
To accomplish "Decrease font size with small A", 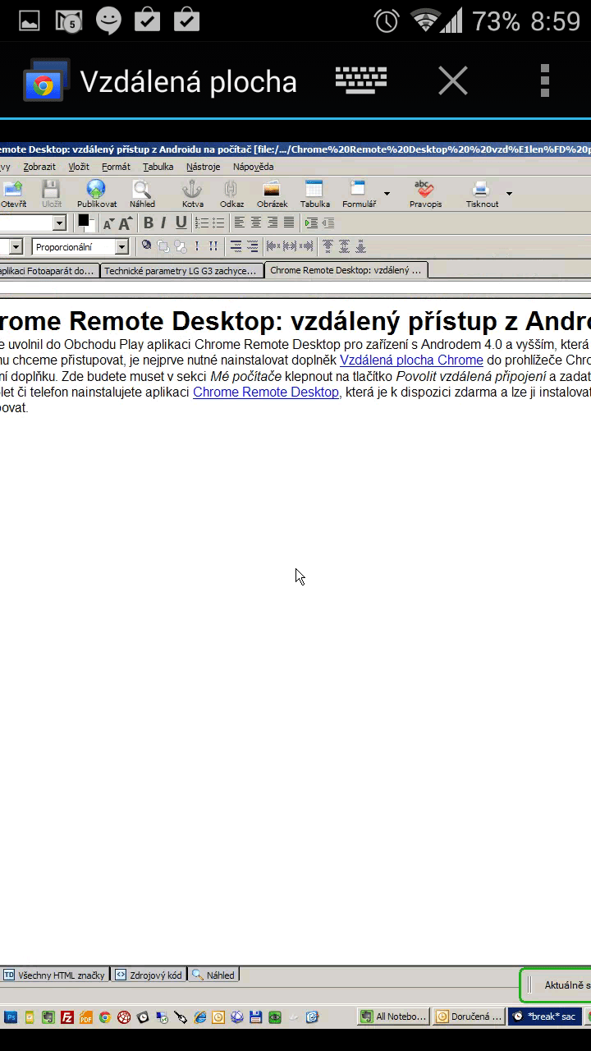I will [x=108, y=223].
